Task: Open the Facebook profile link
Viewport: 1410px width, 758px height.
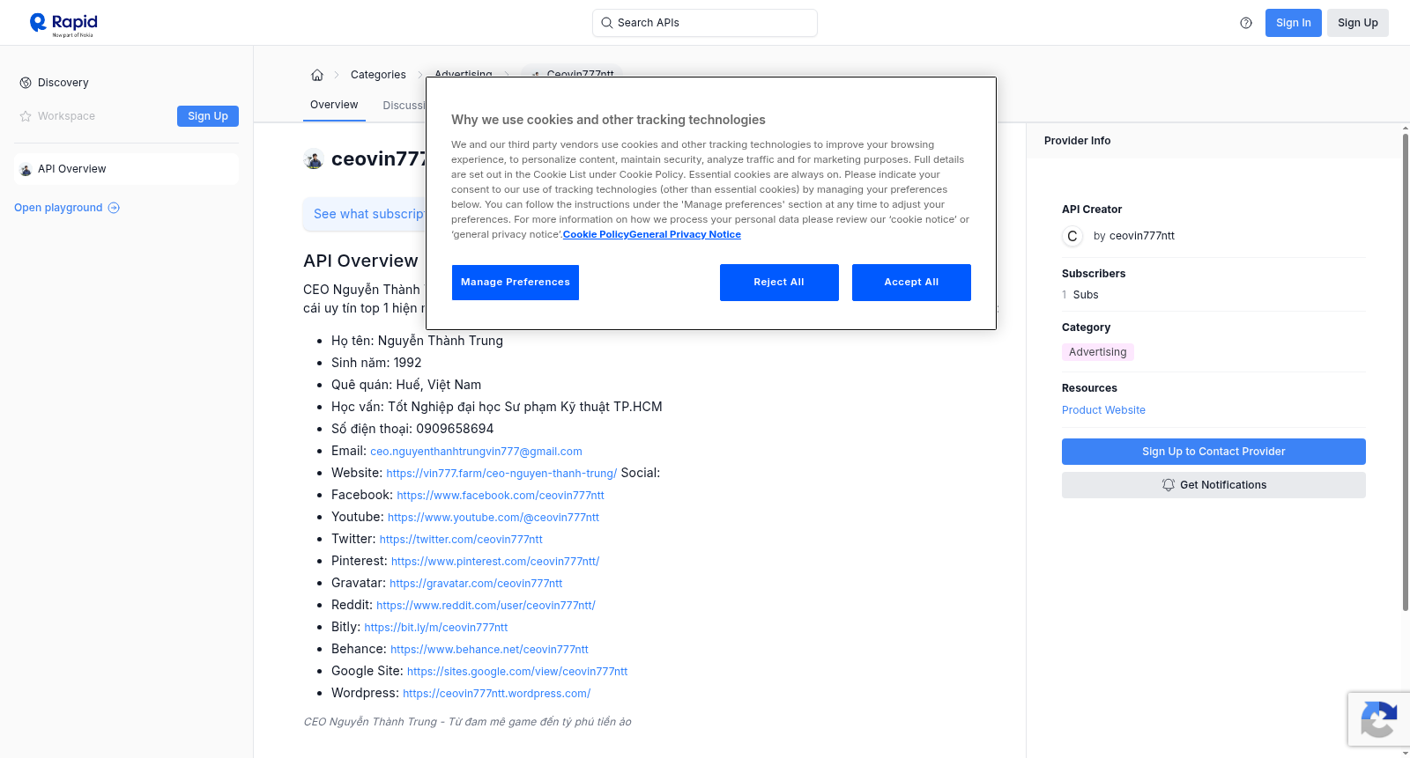Action: 501,496
